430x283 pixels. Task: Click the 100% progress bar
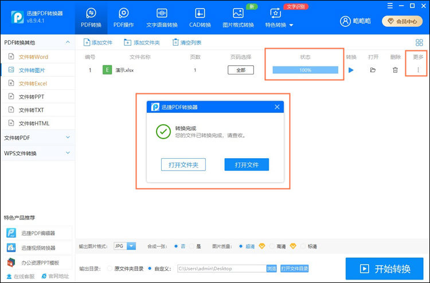tap(305, 70)
